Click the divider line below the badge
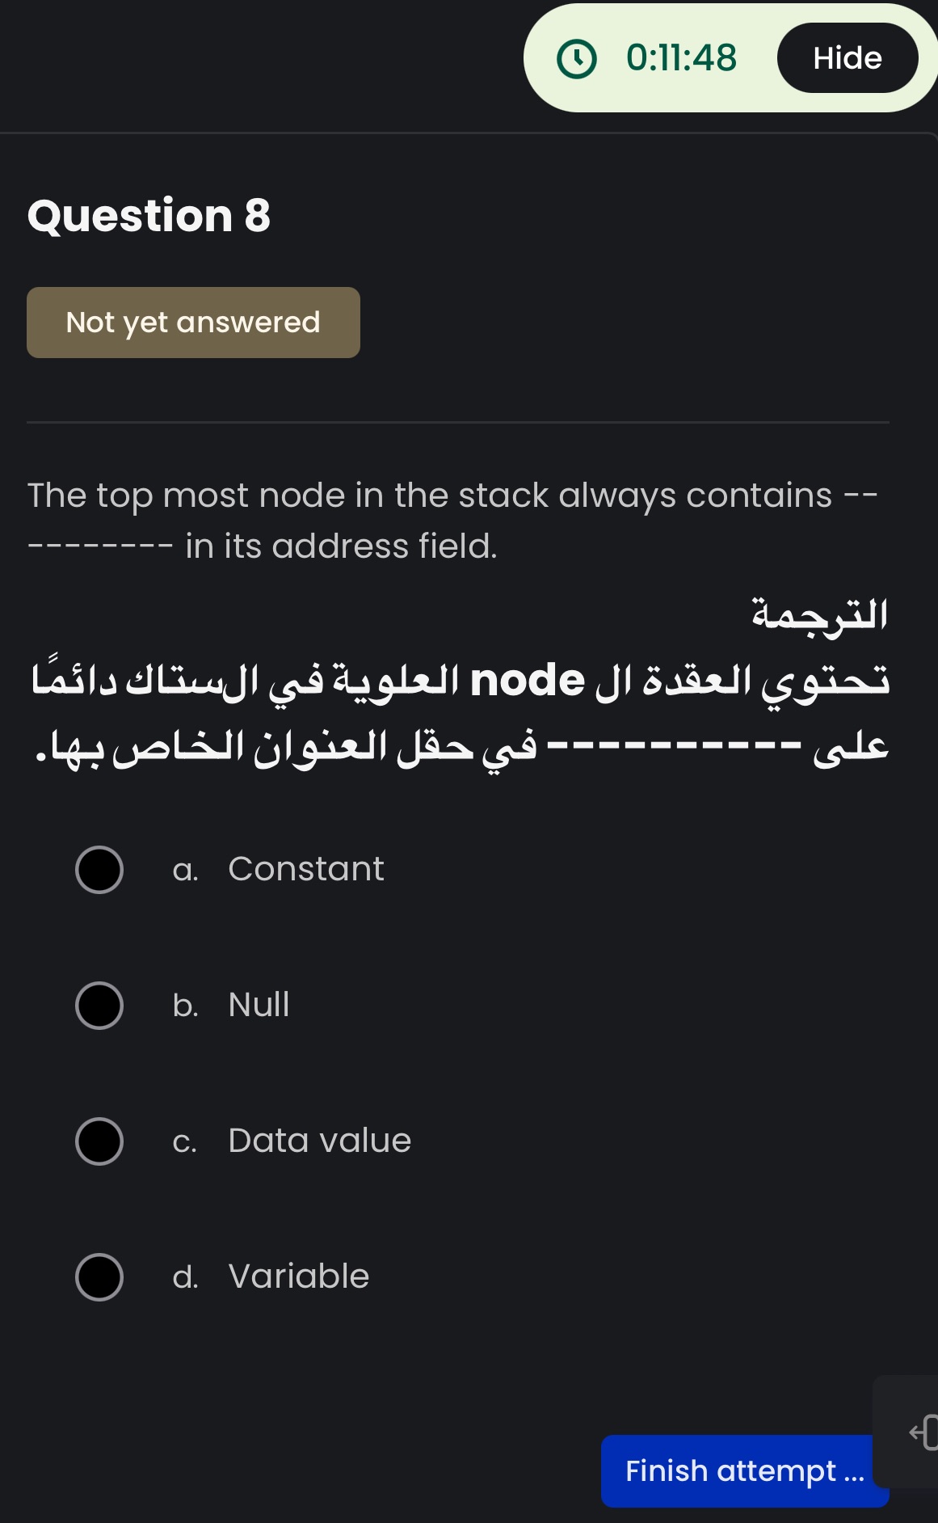The image size is (938, 1523). point(459,421)
